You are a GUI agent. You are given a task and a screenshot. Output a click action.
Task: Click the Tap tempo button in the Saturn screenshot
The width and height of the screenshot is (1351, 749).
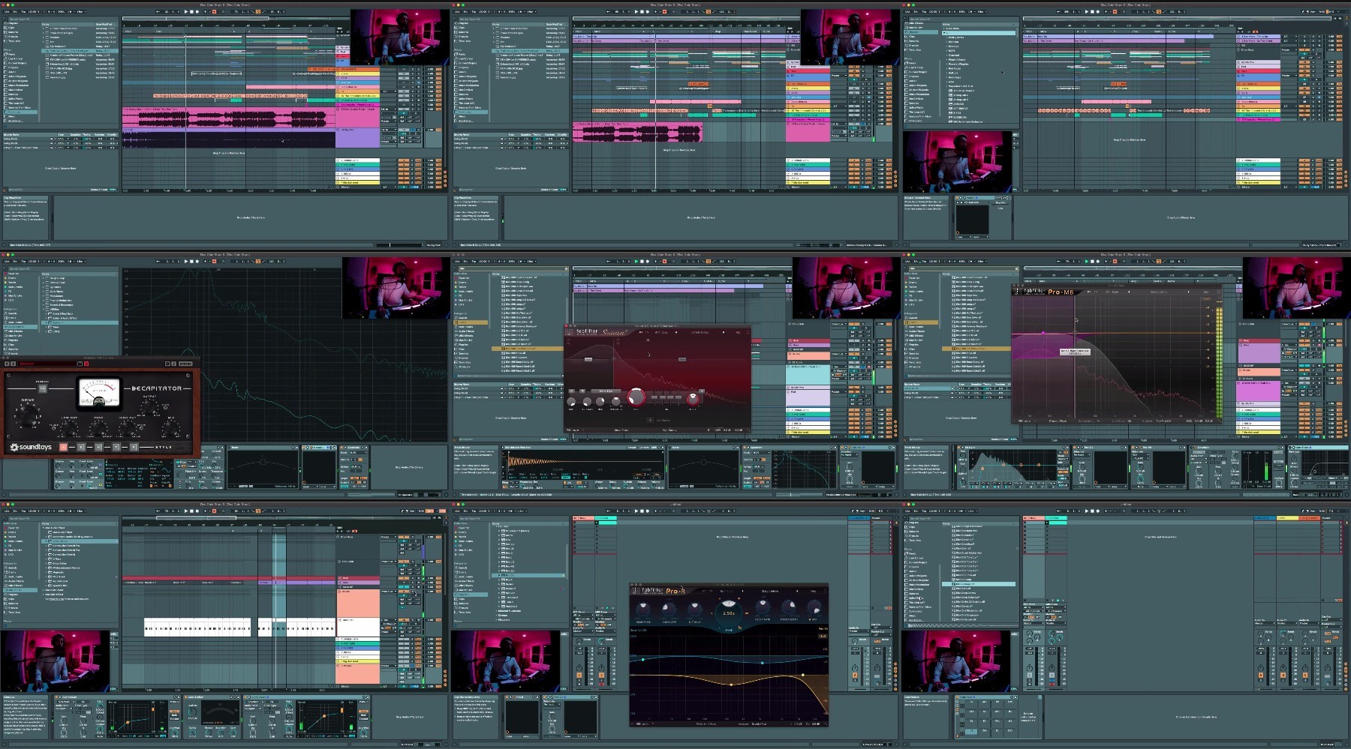[x=474, y=261]
